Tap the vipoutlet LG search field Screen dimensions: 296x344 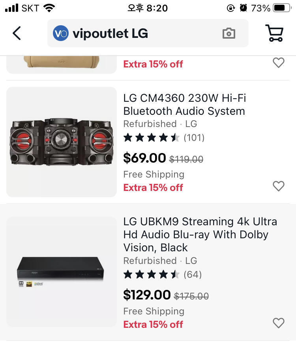pyautogui.click(x=148, y=33)
